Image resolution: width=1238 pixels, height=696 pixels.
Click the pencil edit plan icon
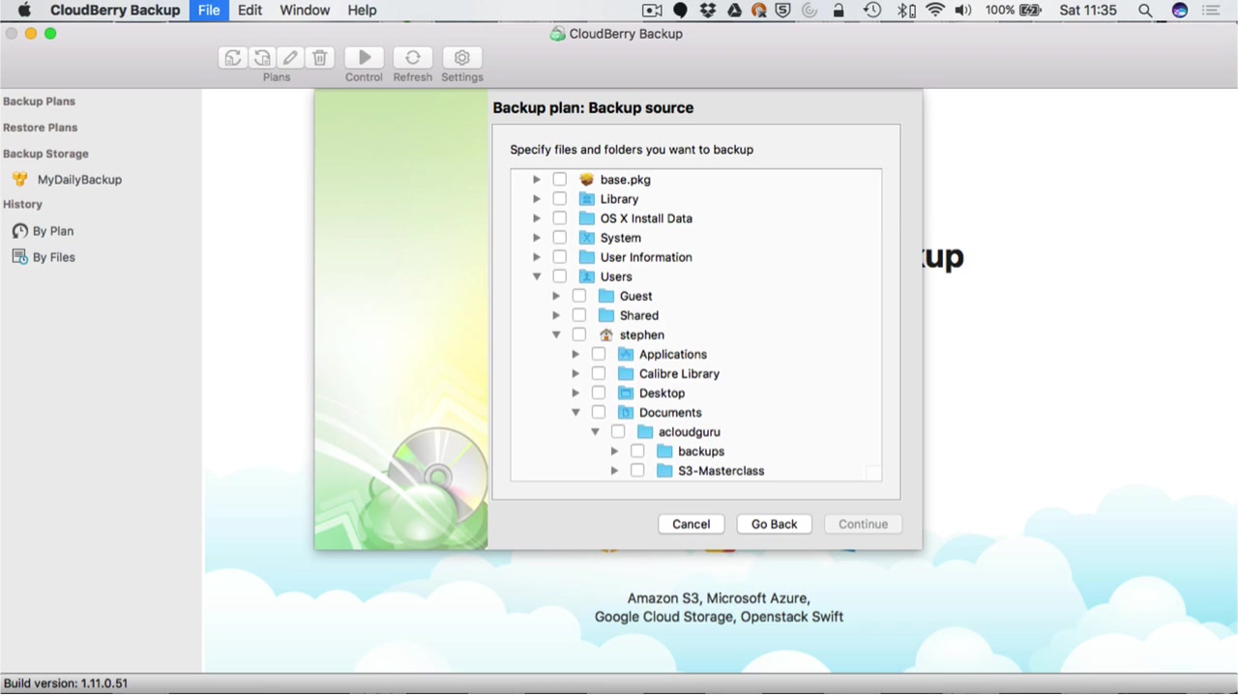[290, 58]
